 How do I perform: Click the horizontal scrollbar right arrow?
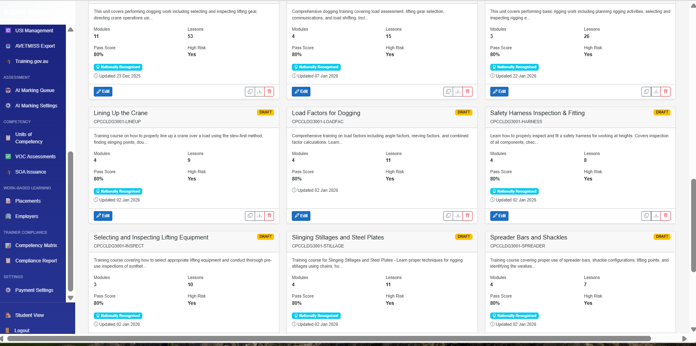(684, 338)
